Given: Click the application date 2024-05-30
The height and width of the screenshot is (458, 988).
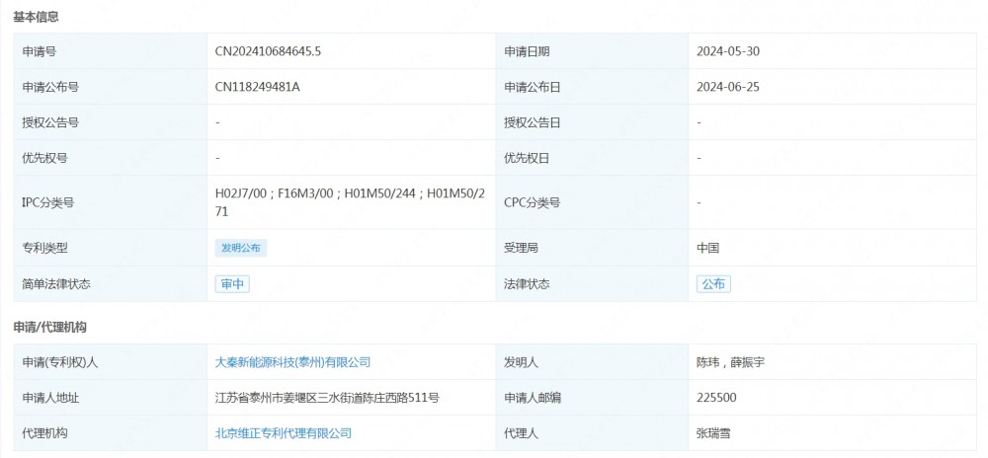Looking at the screenshot, I should click(x=727, y=51).
